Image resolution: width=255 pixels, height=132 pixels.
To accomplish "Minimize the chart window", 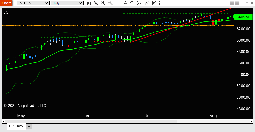I will pyautogui.click(x=242, y=3).
